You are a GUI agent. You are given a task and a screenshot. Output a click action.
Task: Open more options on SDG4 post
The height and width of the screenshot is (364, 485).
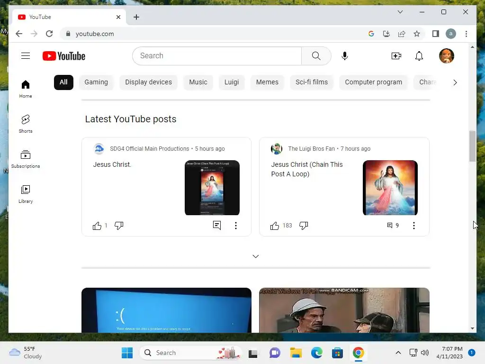[x=236, y=225]
